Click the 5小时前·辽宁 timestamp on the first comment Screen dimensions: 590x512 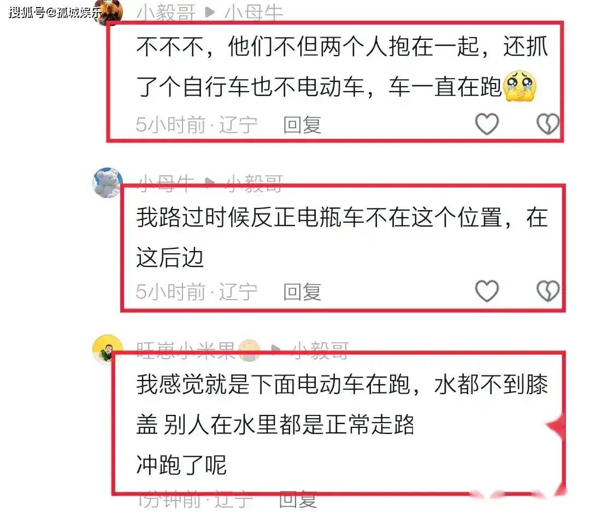pyautogui.click(x=197, y=125)
